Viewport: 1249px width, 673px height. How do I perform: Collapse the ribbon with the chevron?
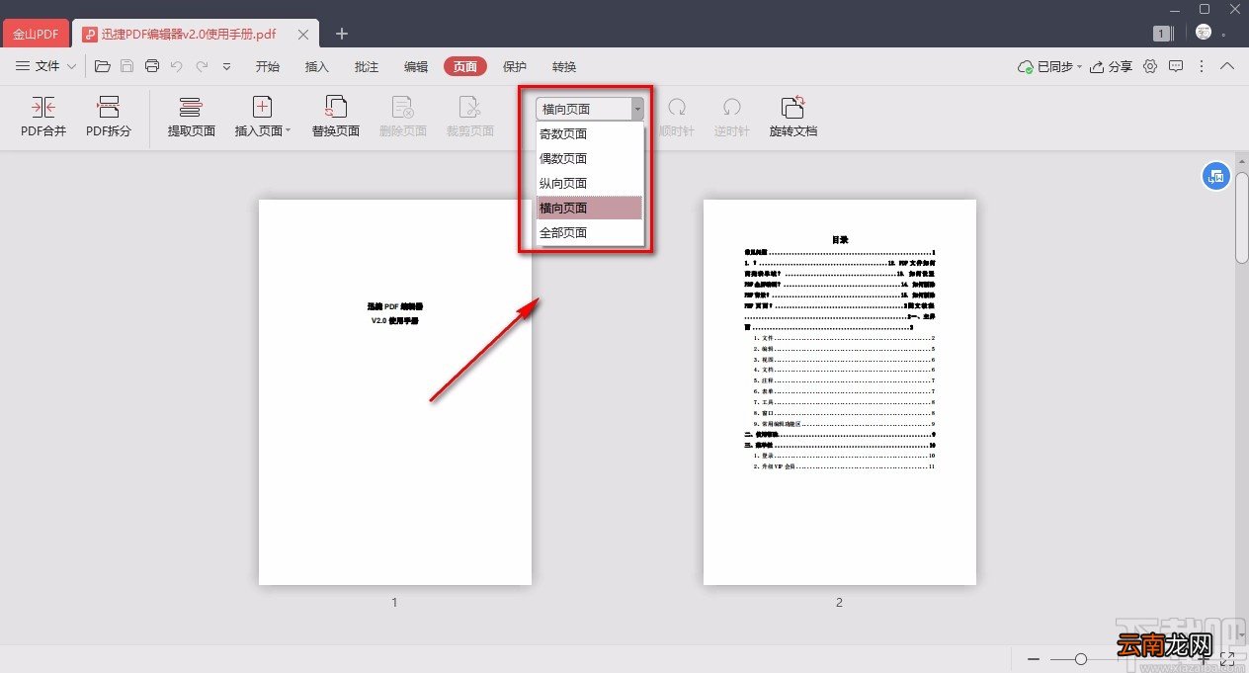[1227, 66]
